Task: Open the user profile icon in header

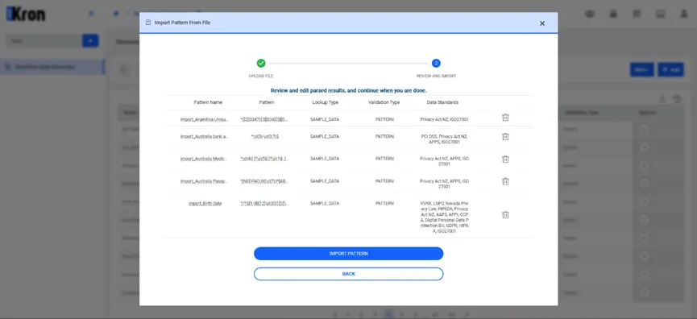Action: point(683,14)
